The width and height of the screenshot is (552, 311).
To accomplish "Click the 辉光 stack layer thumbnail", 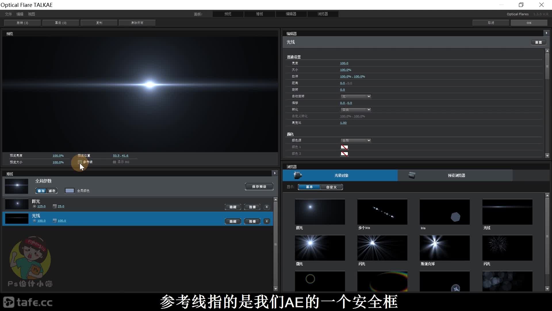I will coord(17,204).
